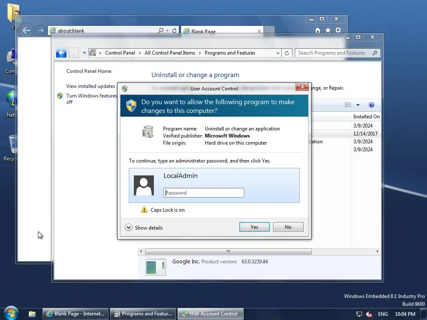The width and height of the screenshot is (427, 320).
Task: Open the address bar autocomplete dropdown in Internet Explorer
Action: (x=168, y=30)
